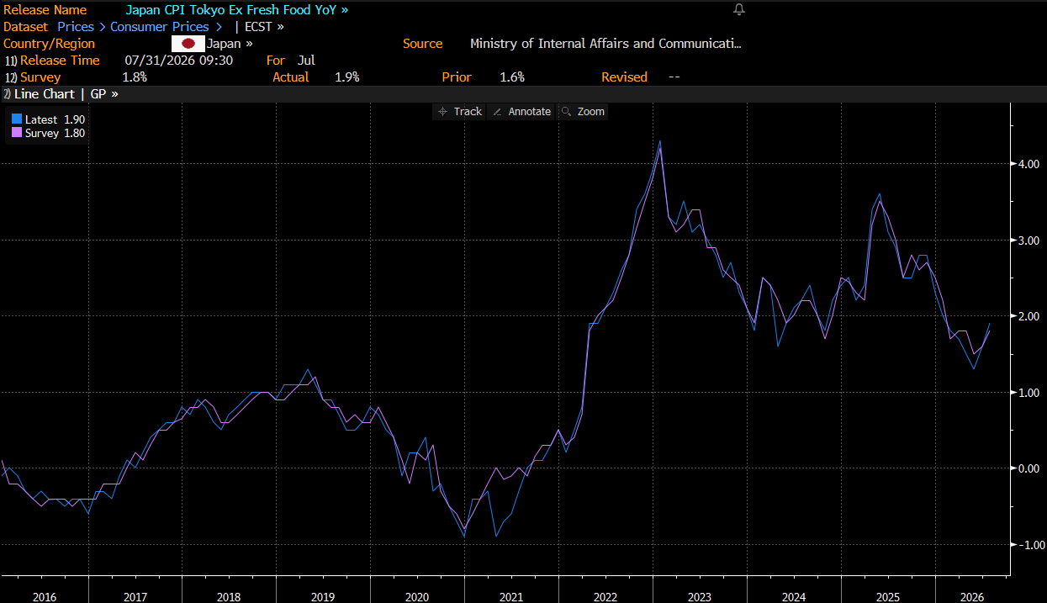Open Japan CPI Tokyo Ex Fresh Food YoY link
The height and width of the screenshot is (603, 1047).
(x=236, y=10)
